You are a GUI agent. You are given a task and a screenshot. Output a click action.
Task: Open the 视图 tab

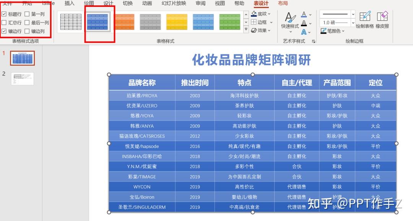point(220,3)
